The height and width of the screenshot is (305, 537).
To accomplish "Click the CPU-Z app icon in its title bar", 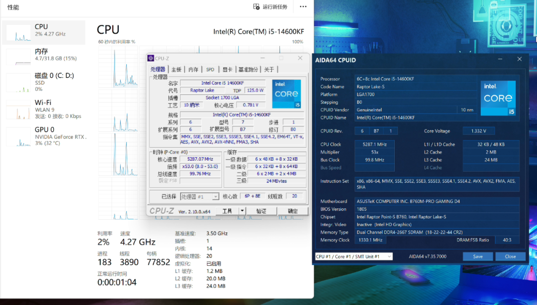I will point(151,58).
